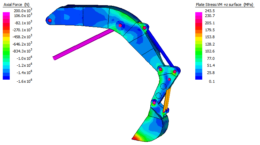Screen dimensions: 260x145
Task: Pick the -270.1x10³ legend value
Action: point(22,30)
